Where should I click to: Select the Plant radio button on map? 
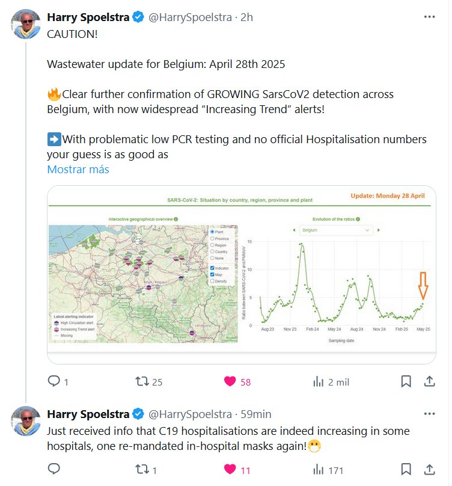[212, 232]
